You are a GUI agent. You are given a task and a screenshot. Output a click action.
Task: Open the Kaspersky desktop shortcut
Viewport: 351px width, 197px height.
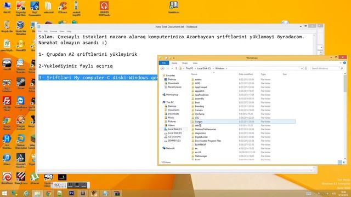click(x=21, y=9)
